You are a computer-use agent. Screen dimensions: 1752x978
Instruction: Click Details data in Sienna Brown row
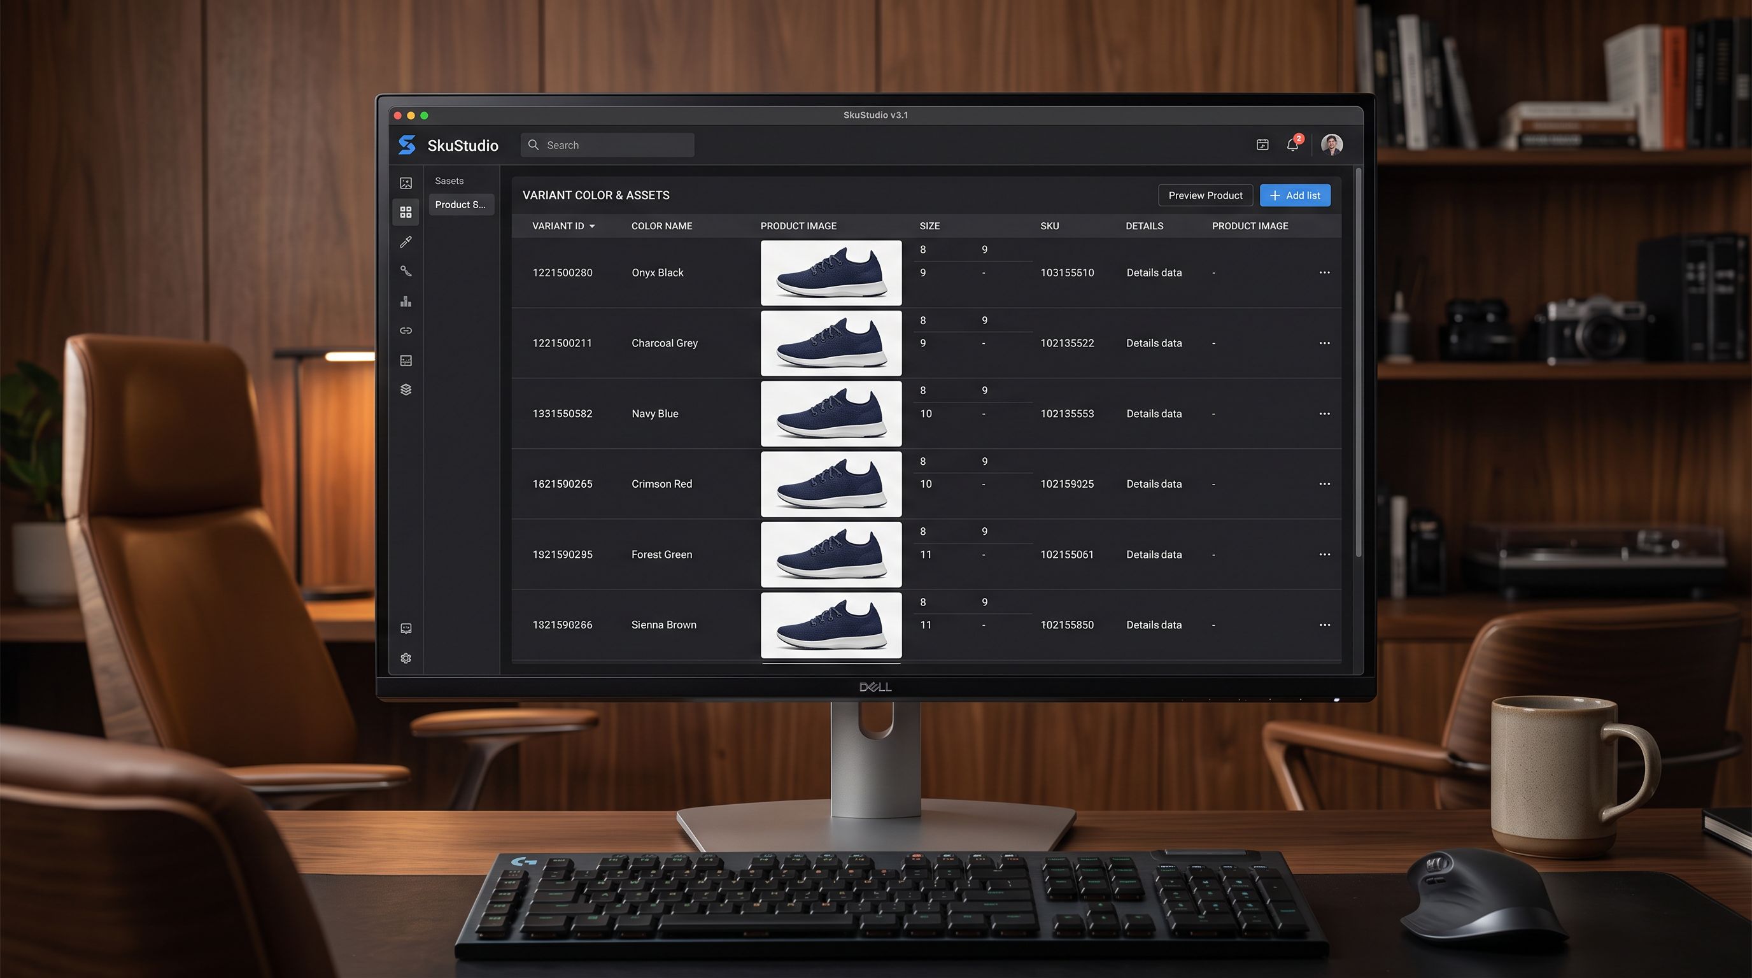point(1154,625)
